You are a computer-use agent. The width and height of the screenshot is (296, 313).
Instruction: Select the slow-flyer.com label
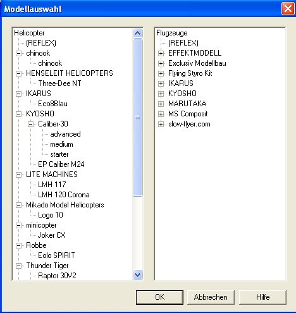(189, 124)
